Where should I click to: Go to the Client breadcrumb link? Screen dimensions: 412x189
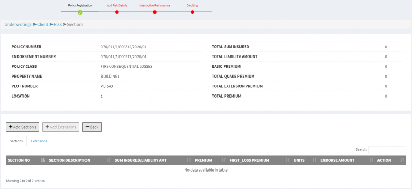point(43,24)
